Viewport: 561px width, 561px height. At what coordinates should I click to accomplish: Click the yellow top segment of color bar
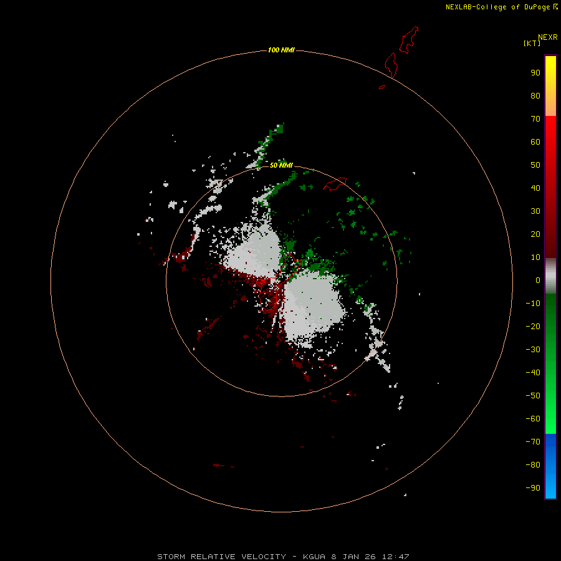550,86
